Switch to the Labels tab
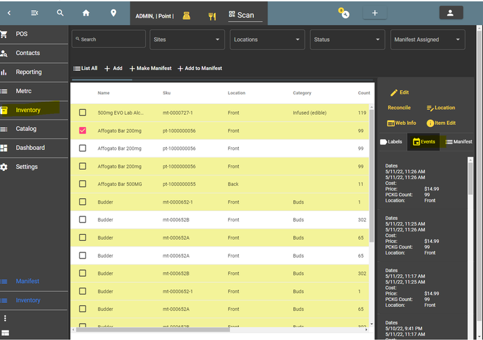Viewport: 483px width, 340px height. [x=391, y=142]
